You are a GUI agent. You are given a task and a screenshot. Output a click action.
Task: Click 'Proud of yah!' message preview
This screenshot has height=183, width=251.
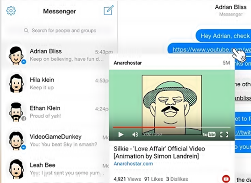(x=45, y=116)
